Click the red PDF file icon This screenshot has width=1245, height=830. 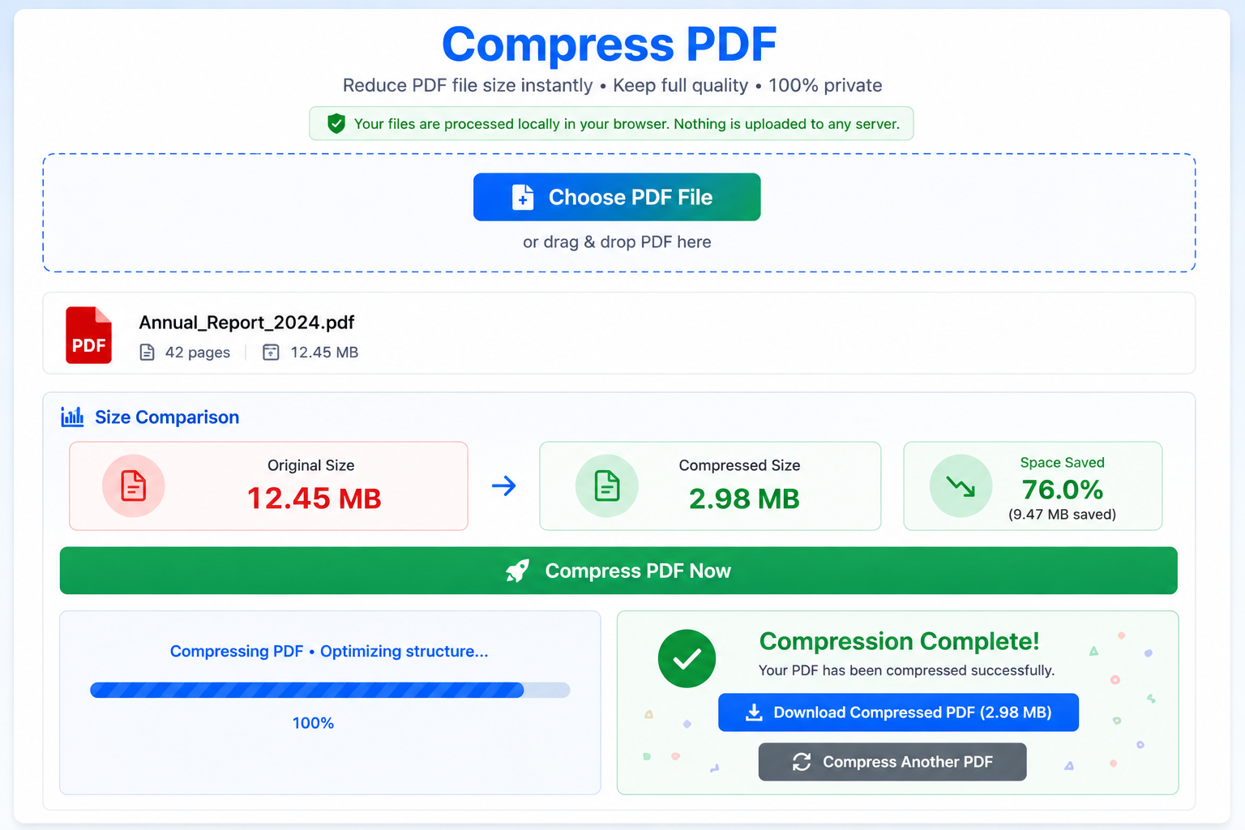pos(88,335)
